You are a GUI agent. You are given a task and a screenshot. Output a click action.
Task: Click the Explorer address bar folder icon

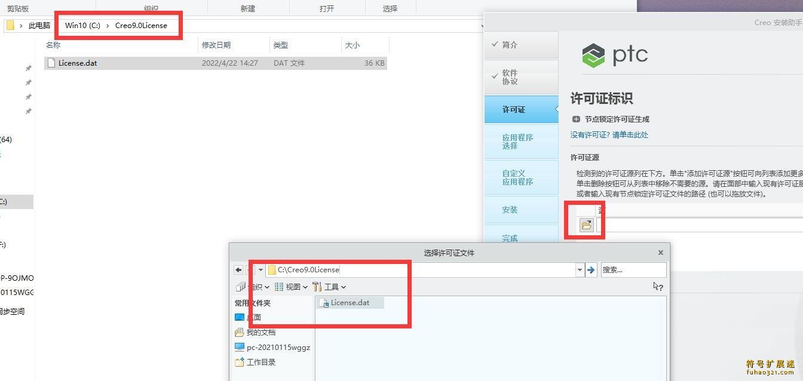(x=10, y=25)
